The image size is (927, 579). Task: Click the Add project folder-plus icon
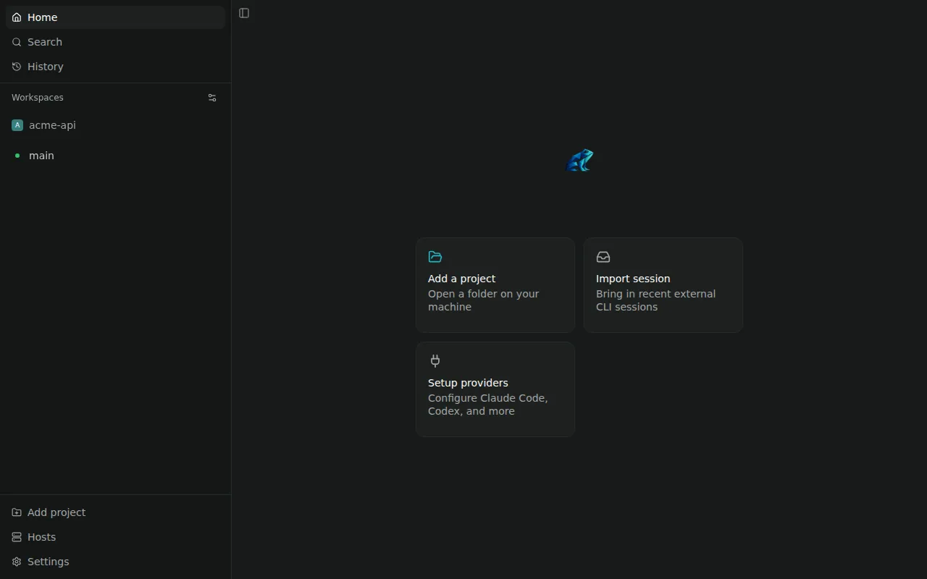[x=17, y=512]
